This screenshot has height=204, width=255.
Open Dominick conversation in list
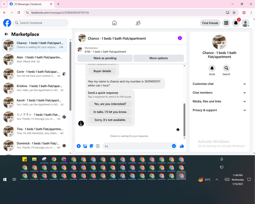click(x=35, y=145)
